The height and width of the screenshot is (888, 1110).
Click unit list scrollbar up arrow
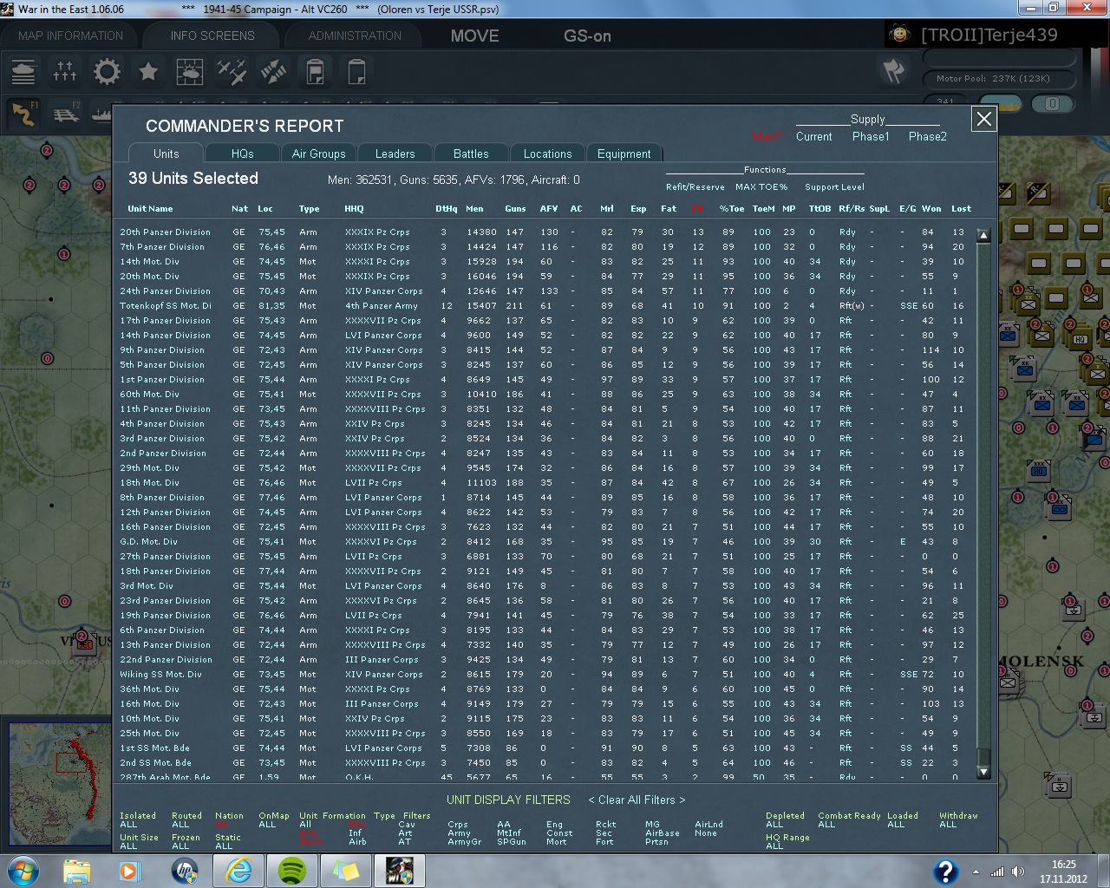coord(983,235)
